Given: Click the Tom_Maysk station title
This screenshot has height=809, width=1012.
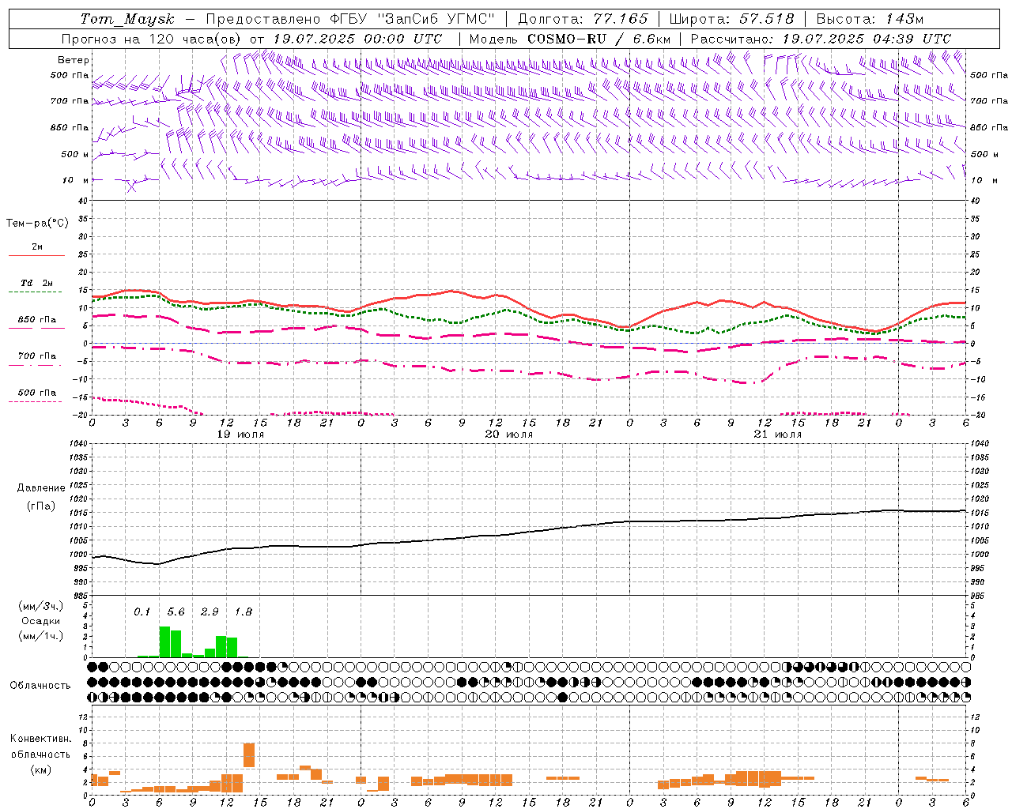Looking at the screenshot, I should pos(127,19).
